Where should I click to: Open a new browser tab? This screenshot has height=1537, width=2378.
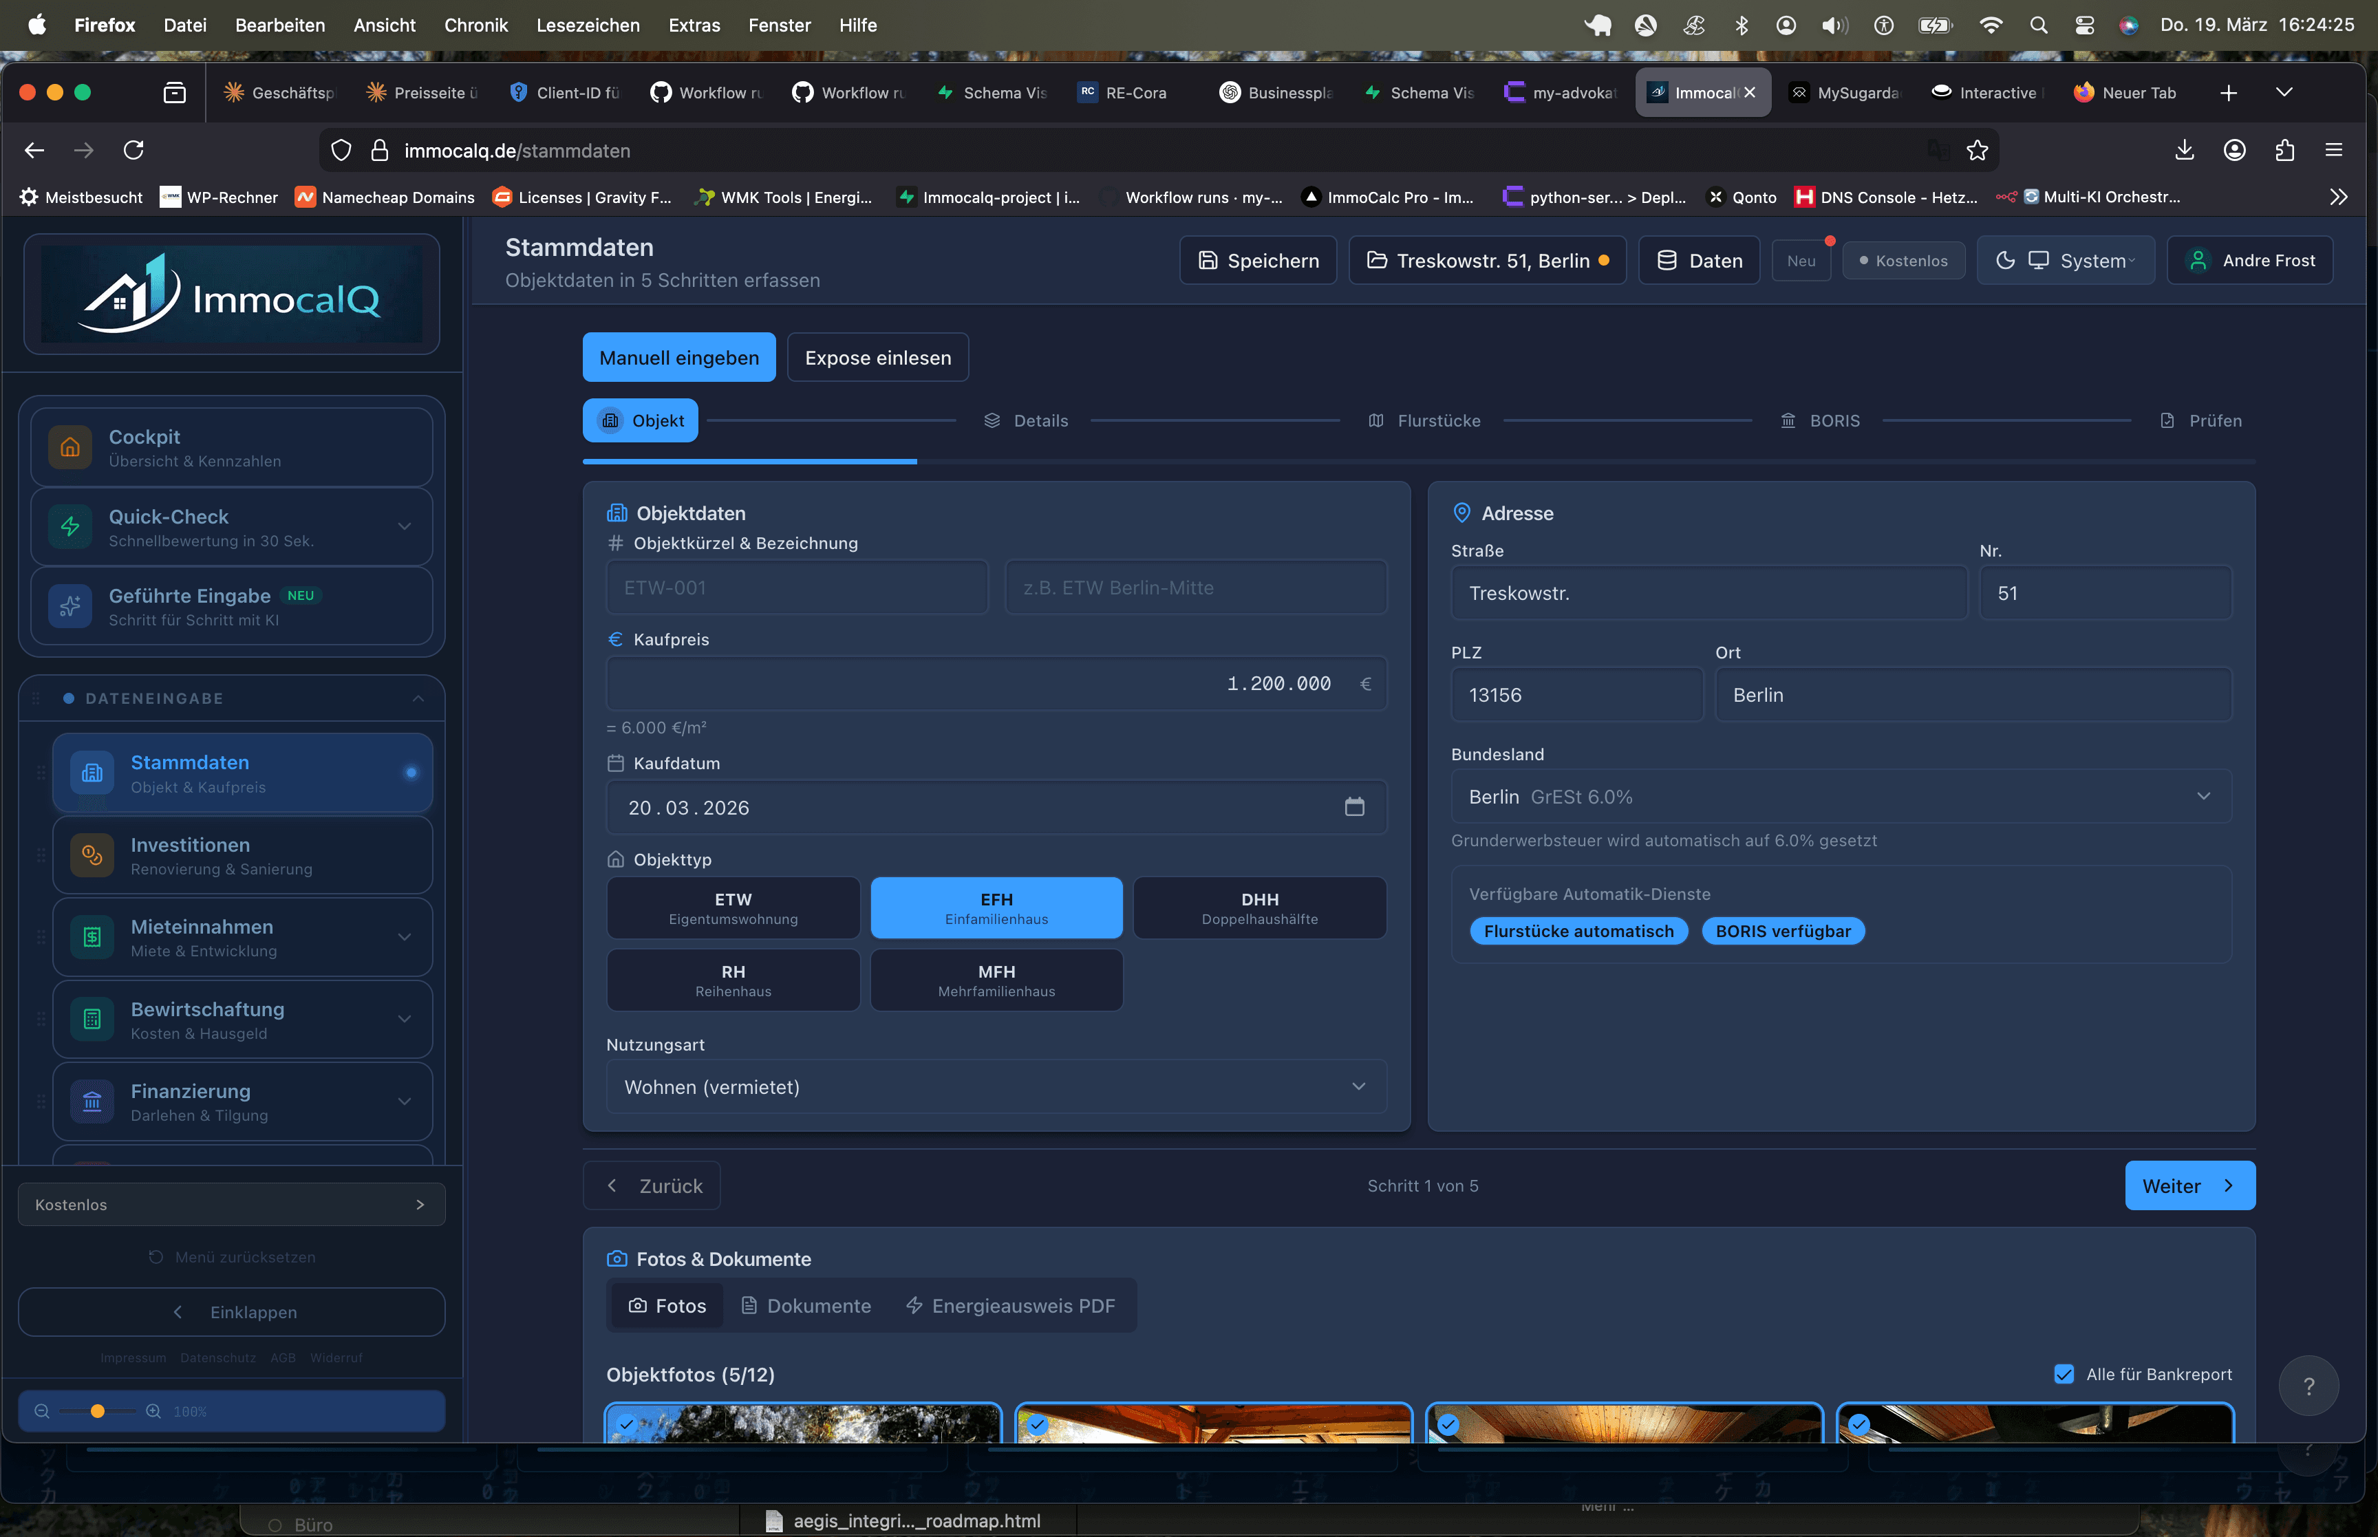[x=2228, y=93]
